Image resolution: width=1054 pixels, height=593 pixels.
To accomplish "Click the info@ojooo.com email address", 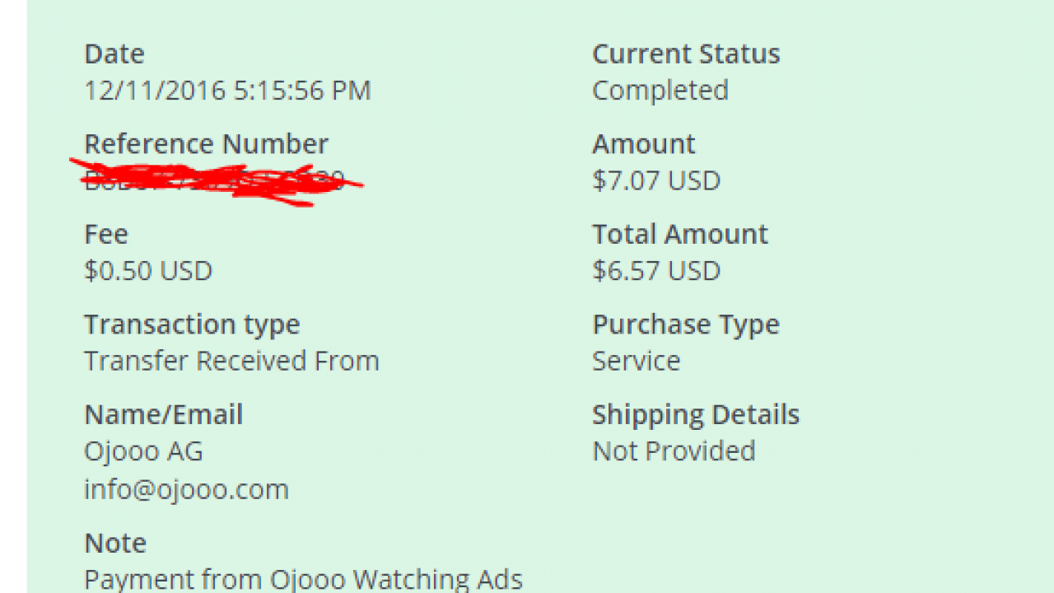I will (x=186, y=489).
